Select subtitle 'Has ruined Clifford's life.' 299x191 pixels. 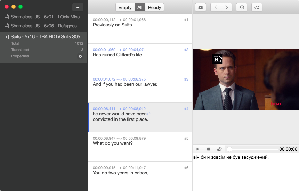[x=140, y=58]
